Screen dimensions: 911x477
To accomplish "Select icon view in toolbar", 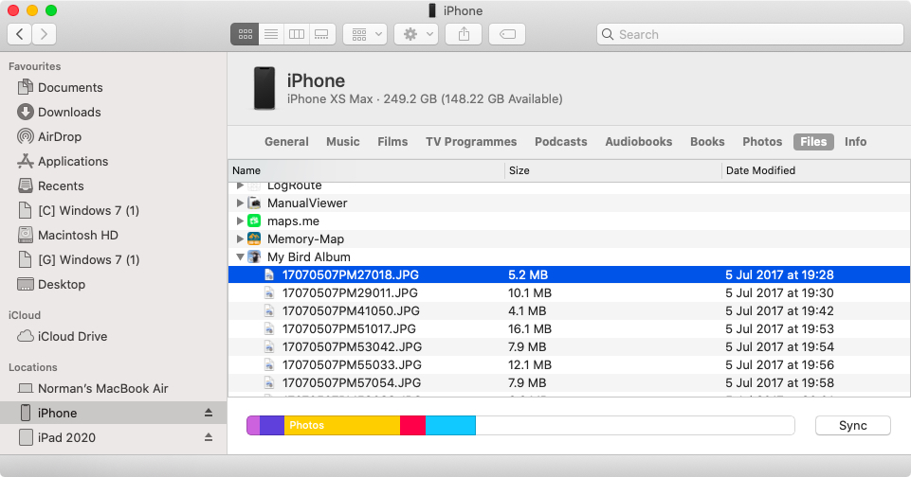I will click(x=246, y=34).
